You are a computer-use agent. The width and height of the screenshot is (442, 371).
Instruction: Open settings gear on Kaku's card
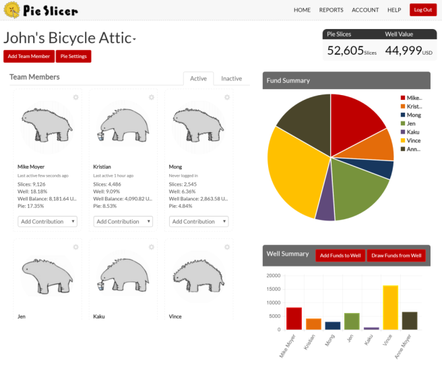point(151,247)
